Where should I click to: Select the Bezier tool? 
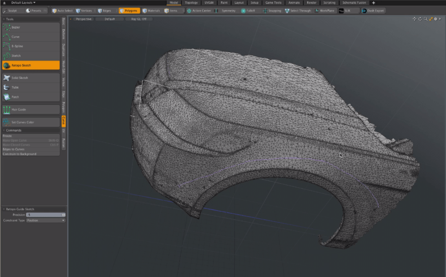pos(30,27)
